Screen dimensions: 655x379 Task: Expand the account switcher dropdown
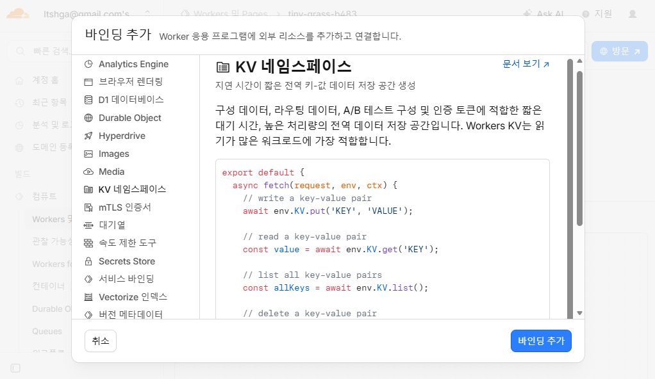click(x=147, y=14)
